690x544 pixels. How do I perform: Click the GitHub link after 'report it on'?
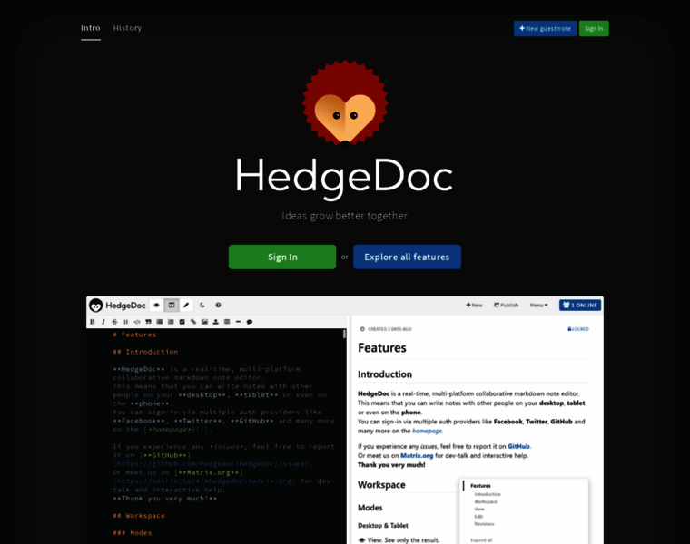pyautogui.click(x=518, y=446)
